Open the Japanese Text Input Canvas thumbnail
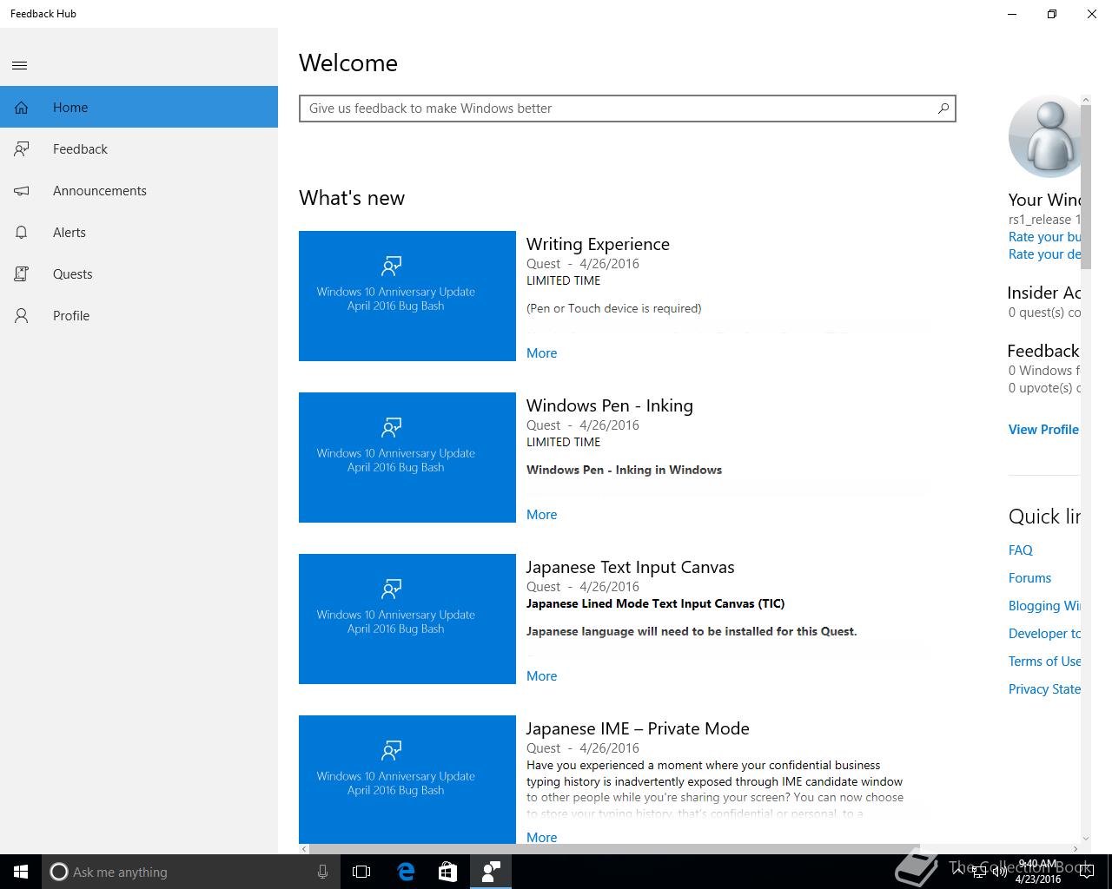The height and width of the screenshot is (889, 1112). [x=407, y=619]
